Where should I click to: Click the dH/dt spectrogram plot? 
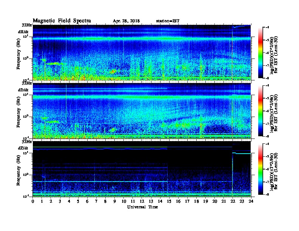[x=142, y=53]
